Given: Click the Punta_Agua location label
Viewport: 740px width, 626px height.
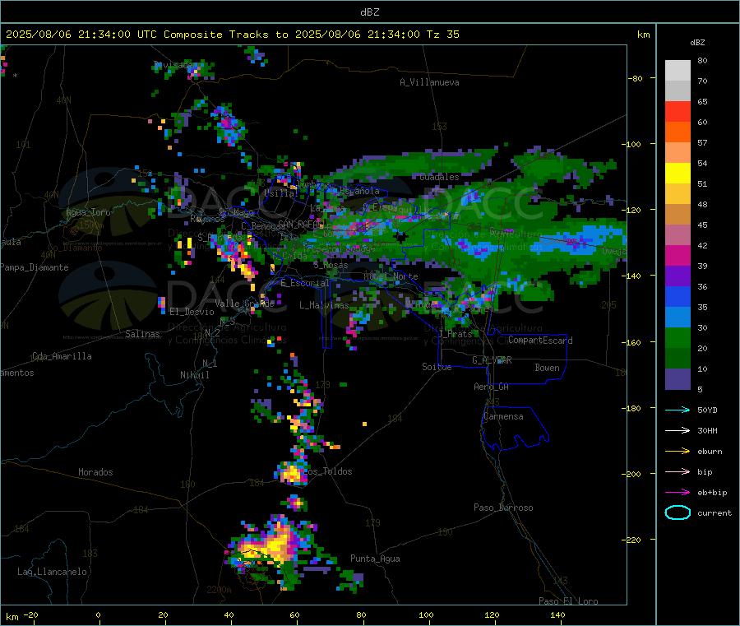Looking at the screenshot, I should click(x=375, y=559).
